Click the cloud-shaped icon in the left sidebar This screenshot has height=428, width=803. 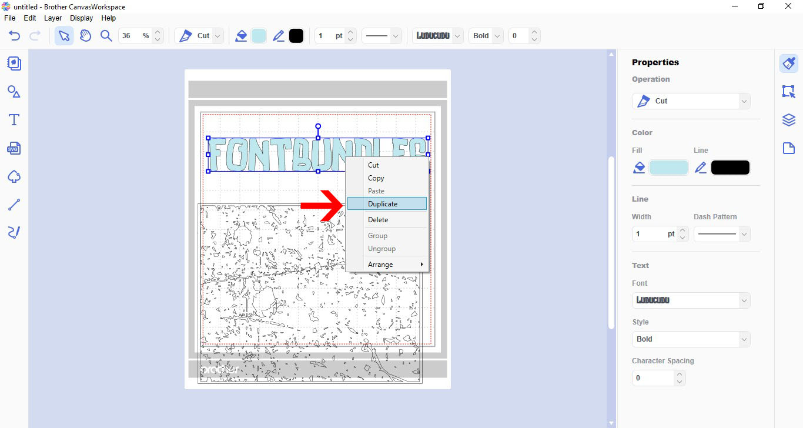(14, 176)
